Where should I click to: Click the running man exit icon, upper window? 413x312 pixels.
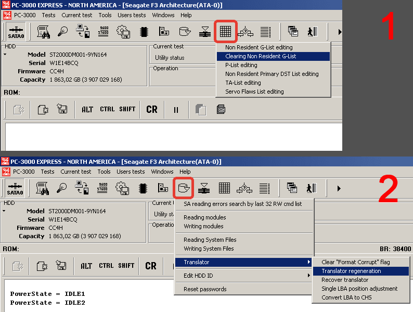pyautogui.click(x=313, y=32)
